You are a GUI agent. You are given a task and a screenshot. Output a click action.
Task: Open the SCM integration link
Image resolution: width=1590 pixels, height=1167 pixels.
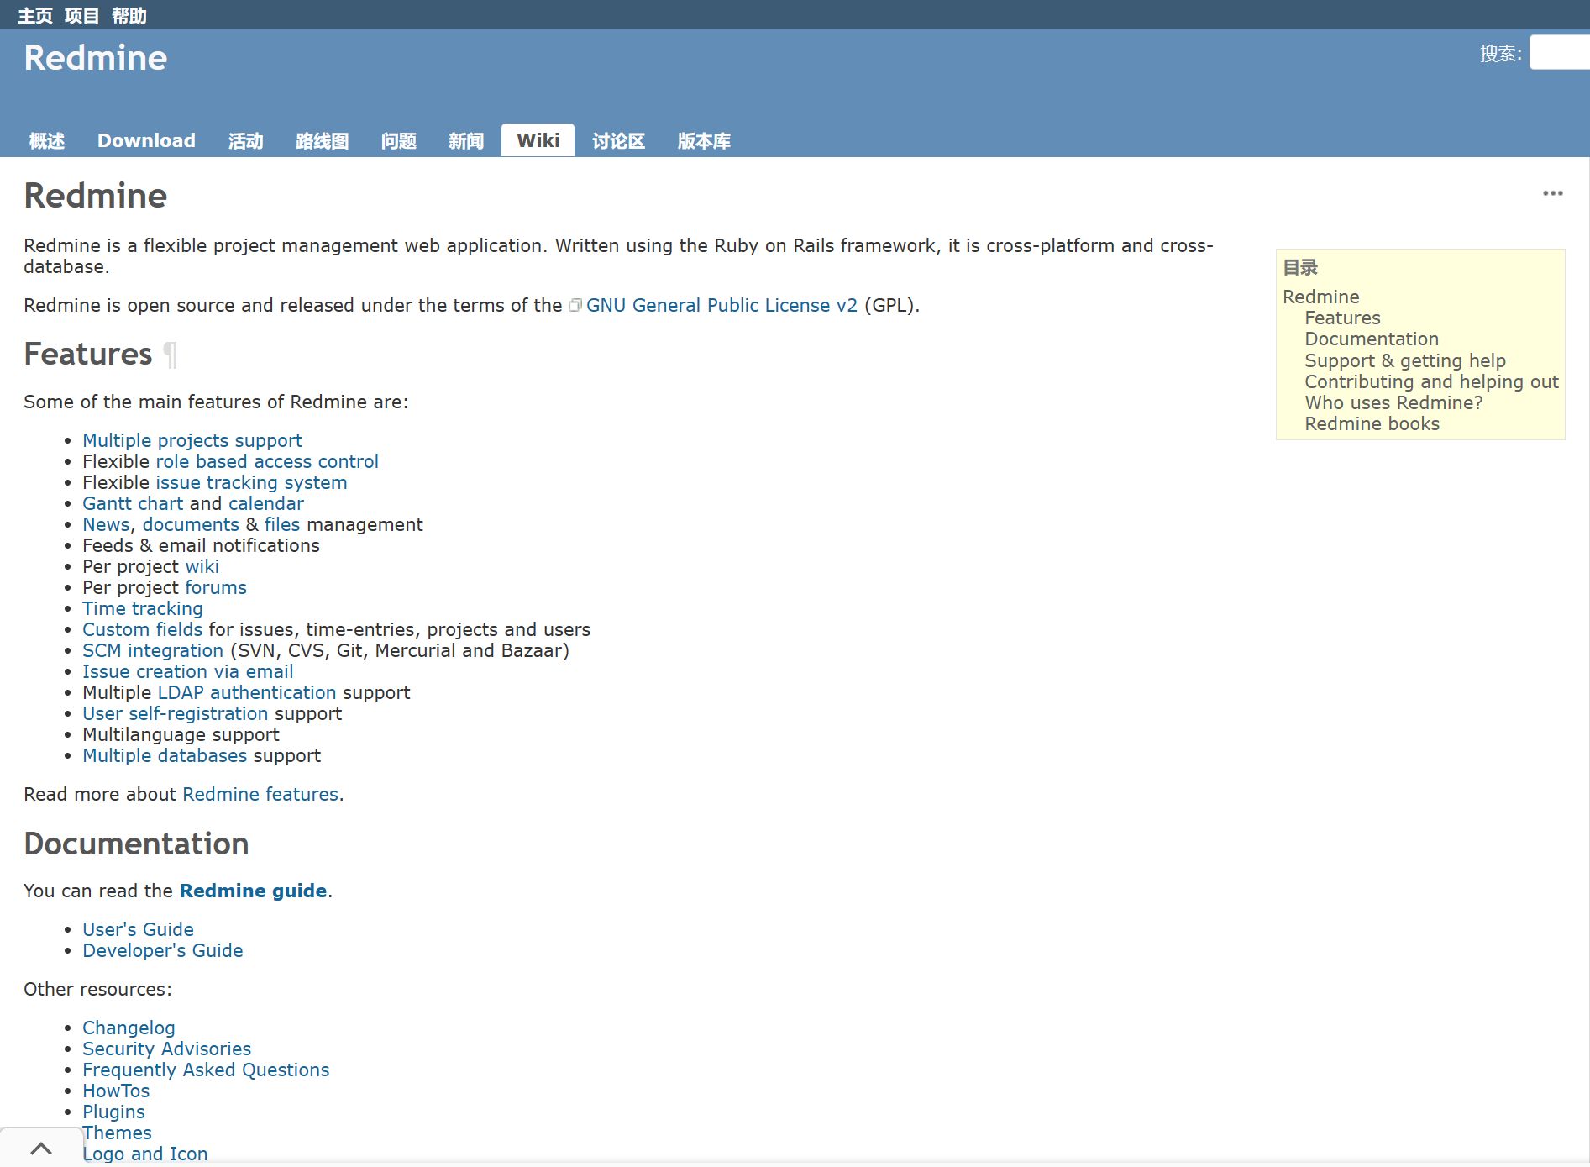click(153, 650)
